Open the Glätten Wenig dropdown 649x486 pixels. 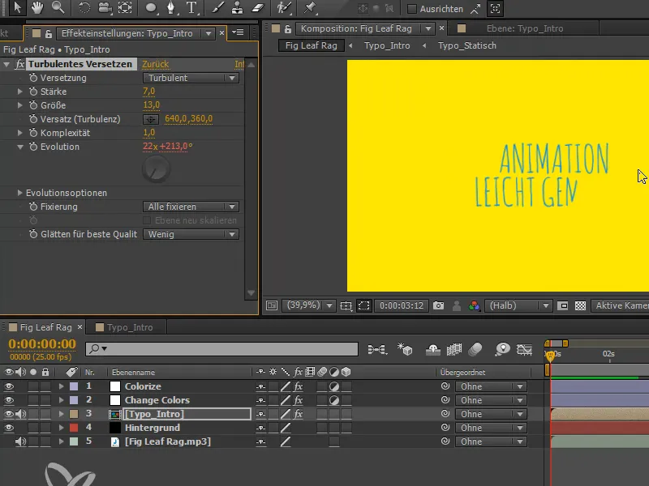(x=191, y=234)
